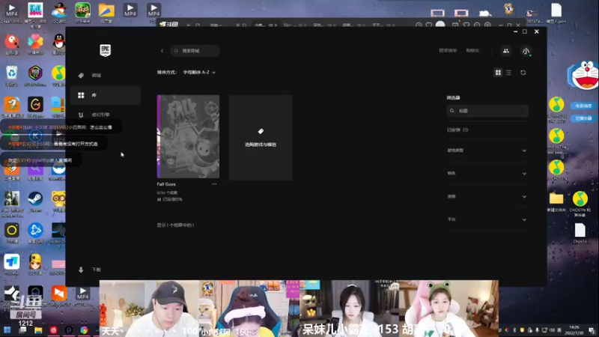The width and height of the screenshot is (599, 337).
Task: Open File Explorer from taskbar
Action: click(38, 330)
